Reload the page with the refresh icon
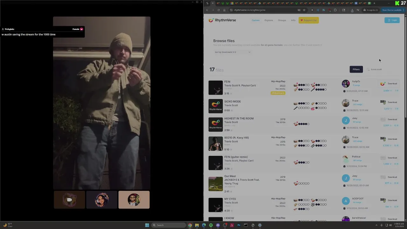The width and height of the screenshot is (407, 229). pyautogui.click(x=218, y=10)
